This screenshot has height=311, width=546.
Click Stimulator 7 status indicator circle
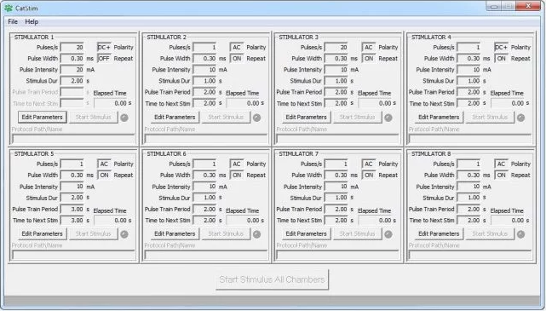click(388, 234)
